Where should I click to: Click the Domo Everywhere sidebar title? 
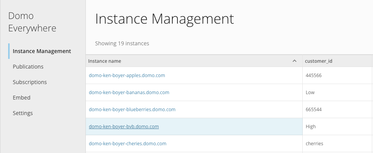[32, 22]
